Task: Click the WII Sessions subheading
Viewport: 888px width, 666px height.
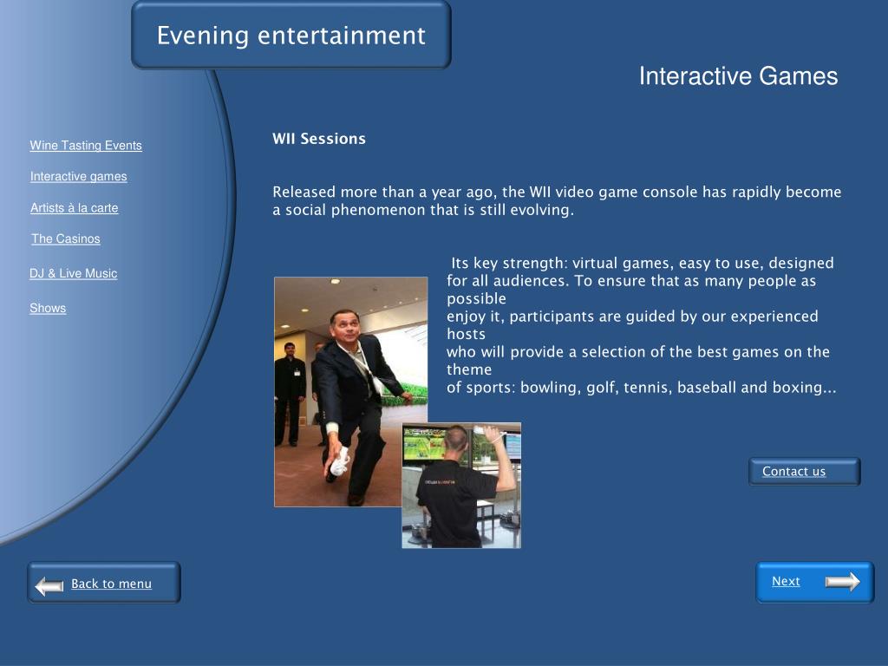Action: [x=319, y=139]
